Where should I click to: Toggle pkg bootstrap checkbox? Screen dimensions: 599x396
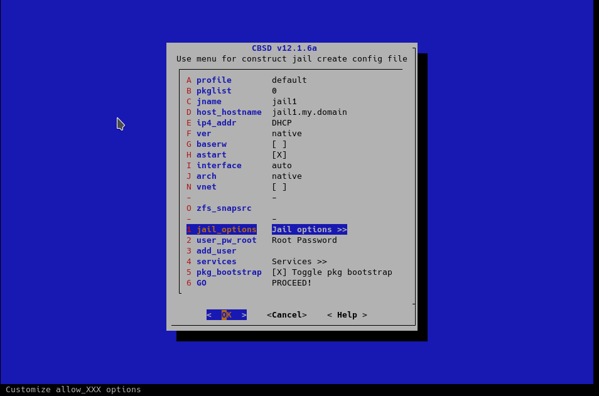tap(279, 272)
